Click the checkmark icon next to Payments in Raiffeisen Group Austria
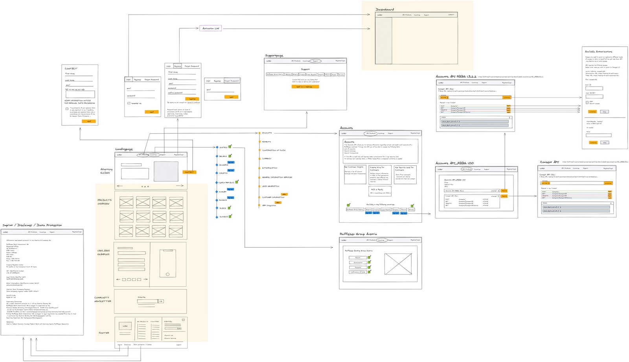The image size is (629, 362). (x=369, y=267)
